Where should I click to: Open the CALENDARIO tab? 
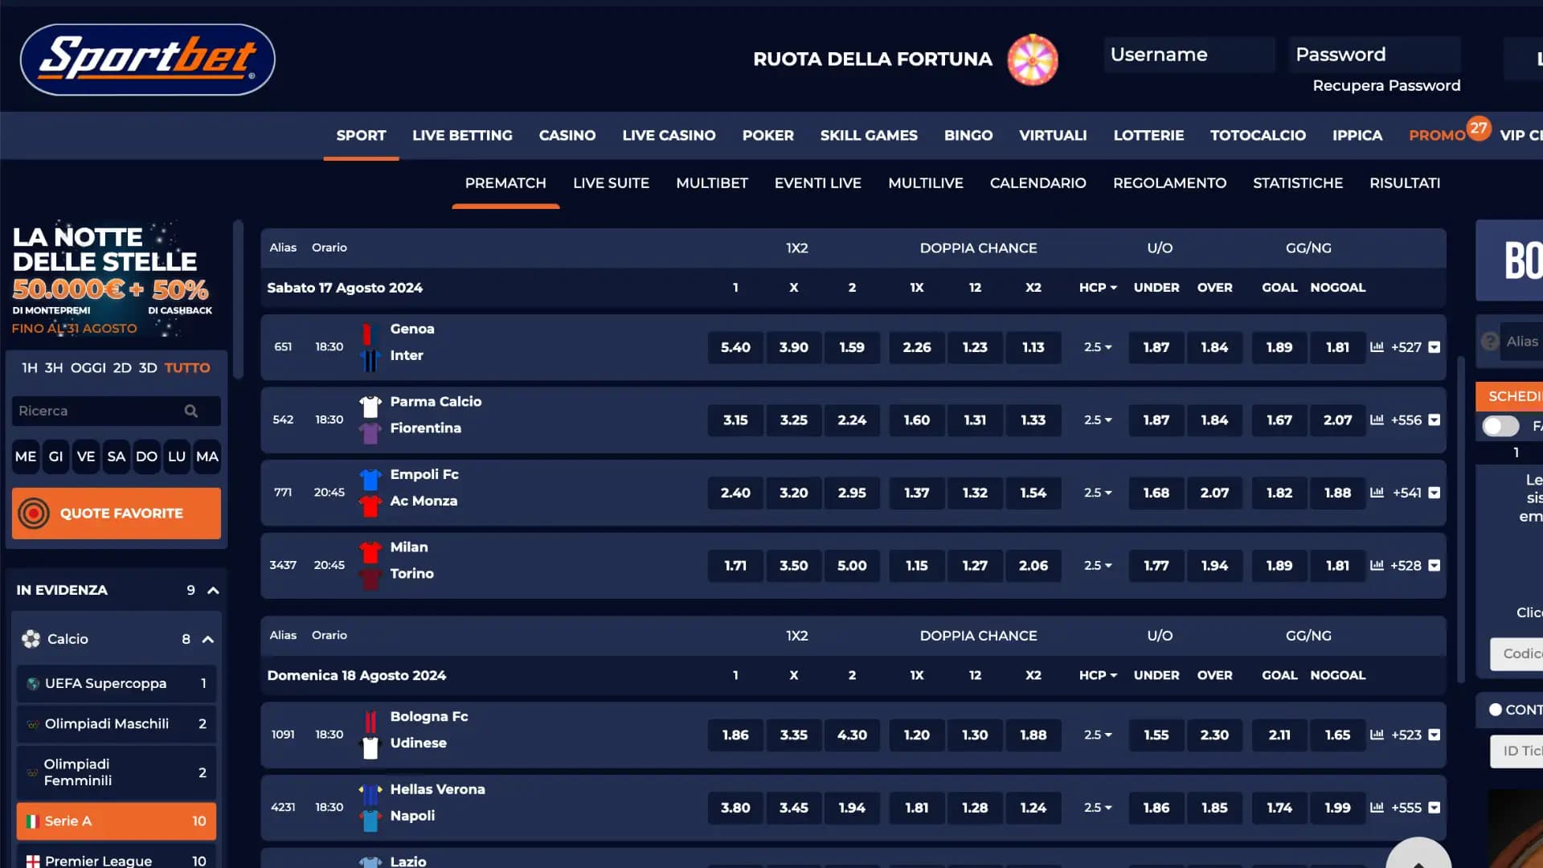click(1038, 182)
